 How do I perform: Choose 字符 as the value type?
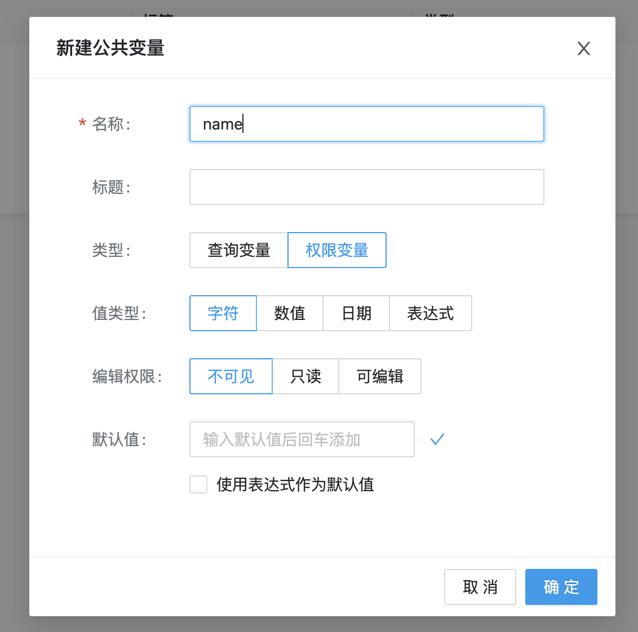(223, 313)
